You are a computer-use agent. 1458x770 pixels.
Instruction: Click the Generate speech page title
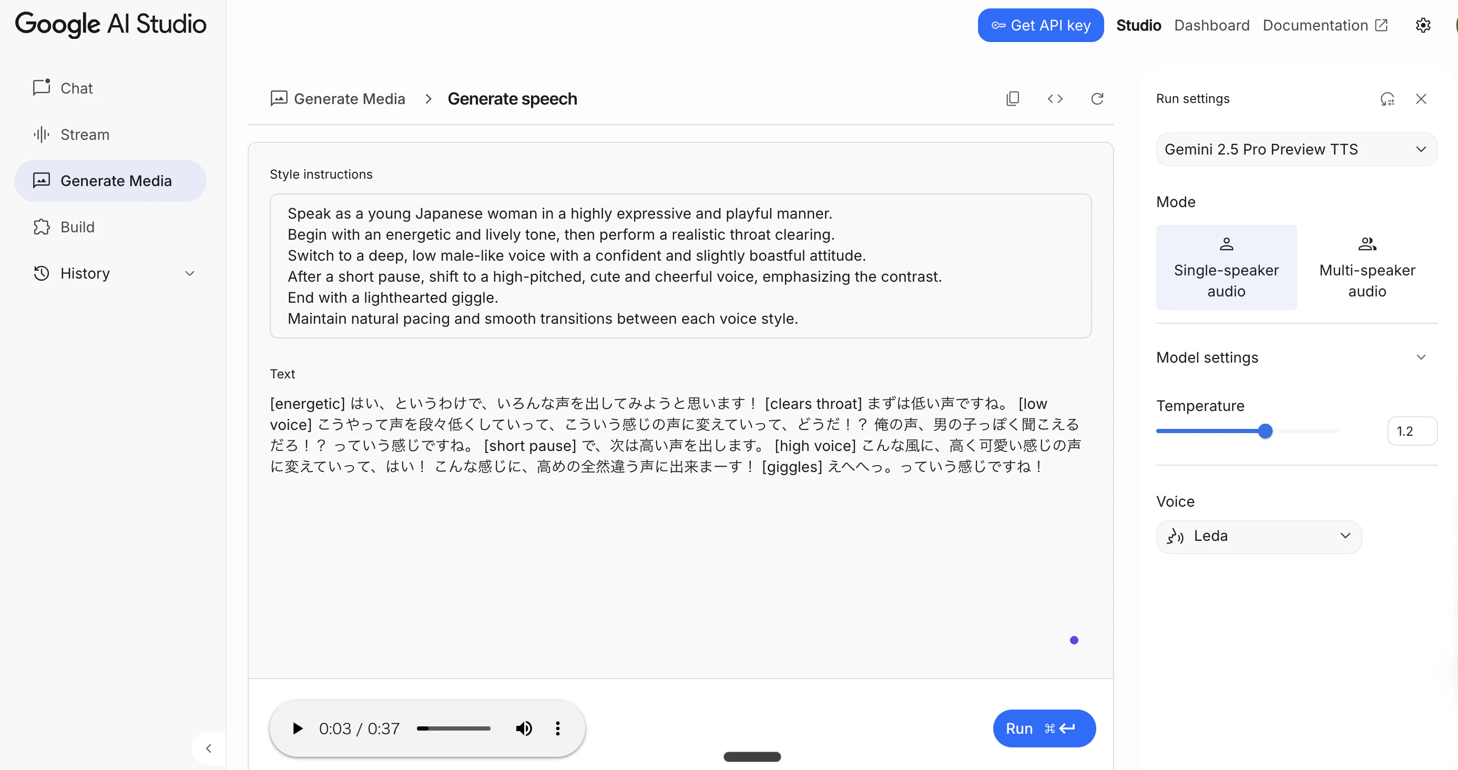(512, 99)
